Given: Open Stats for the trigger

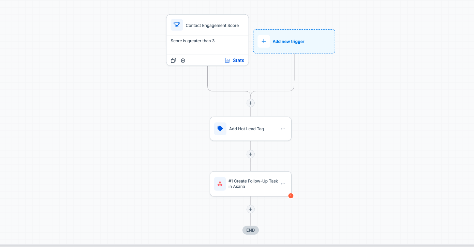Looking at the screenshot, I should [x=235, y=60].
